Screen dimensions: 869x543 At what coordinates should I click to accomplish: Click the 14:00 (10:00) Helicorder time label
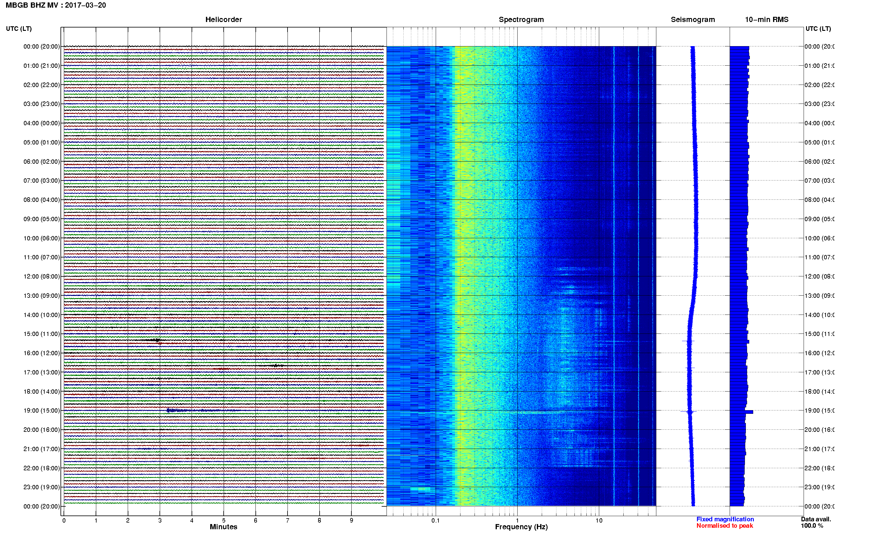pos(42,315)
